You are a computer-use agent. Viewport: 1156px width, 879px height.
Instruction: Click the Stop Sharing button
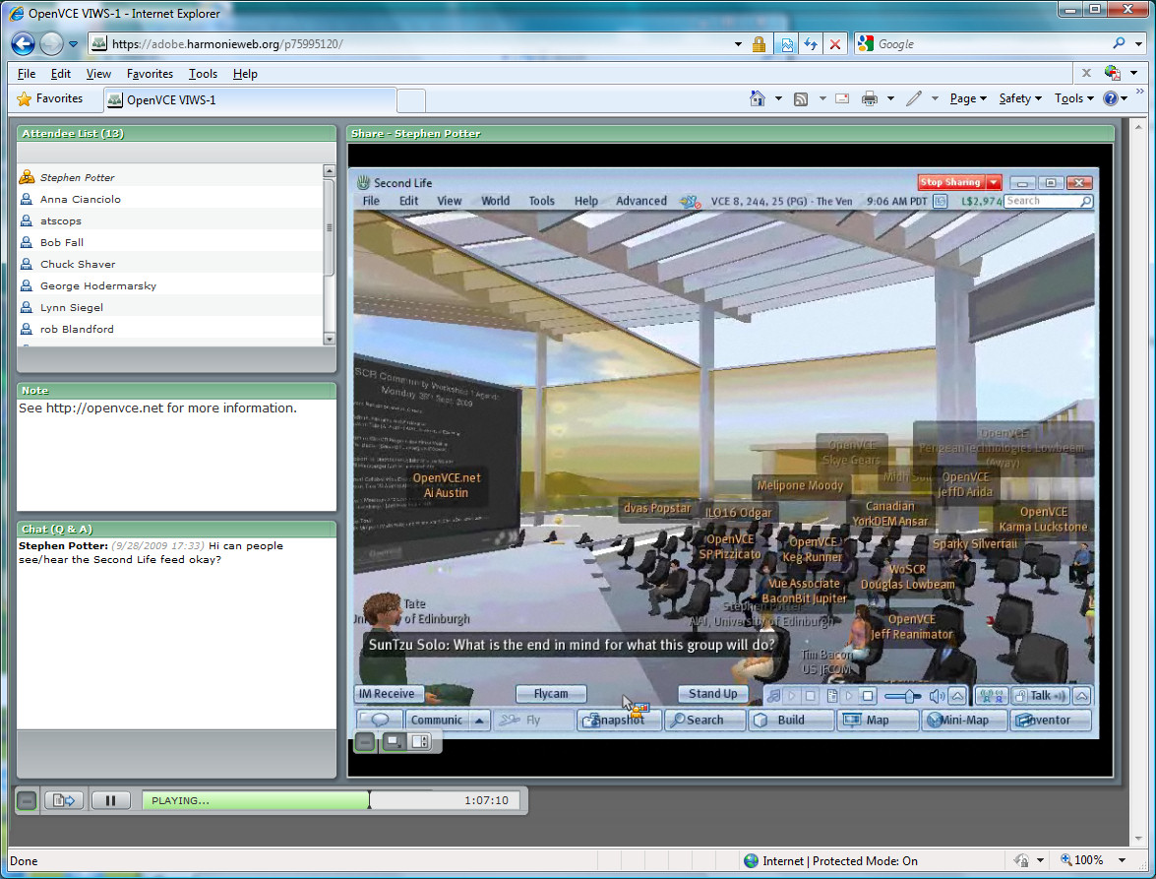click(950, 182)
